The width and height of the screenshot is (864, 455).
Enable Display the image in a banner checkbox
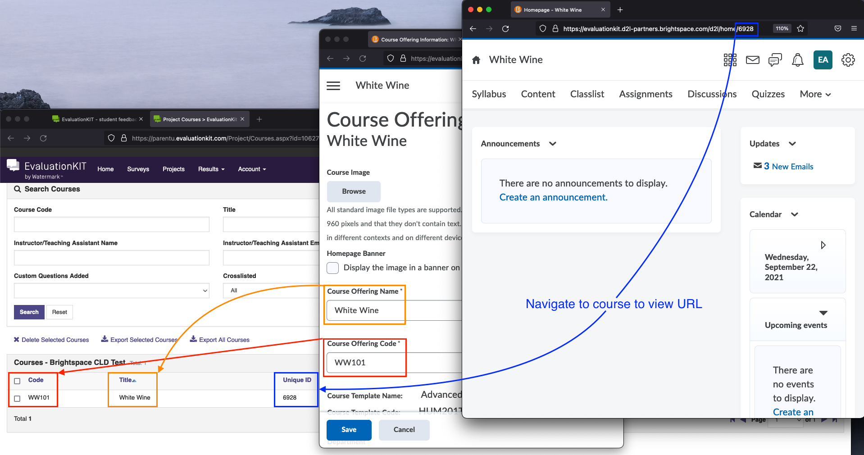click(x=332, y=268)
